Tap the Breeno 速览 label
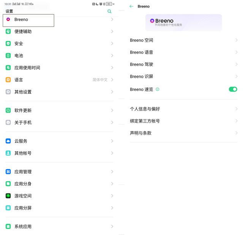 coord(141,89)
